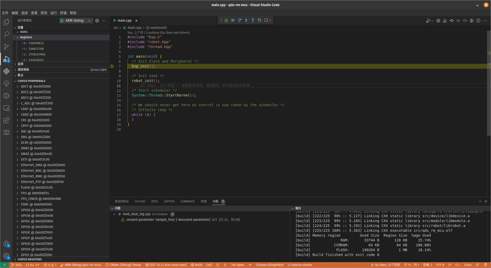Click the Step Into debug button
The height and width of the screenshot is (268, 491).
pos(246,20)
